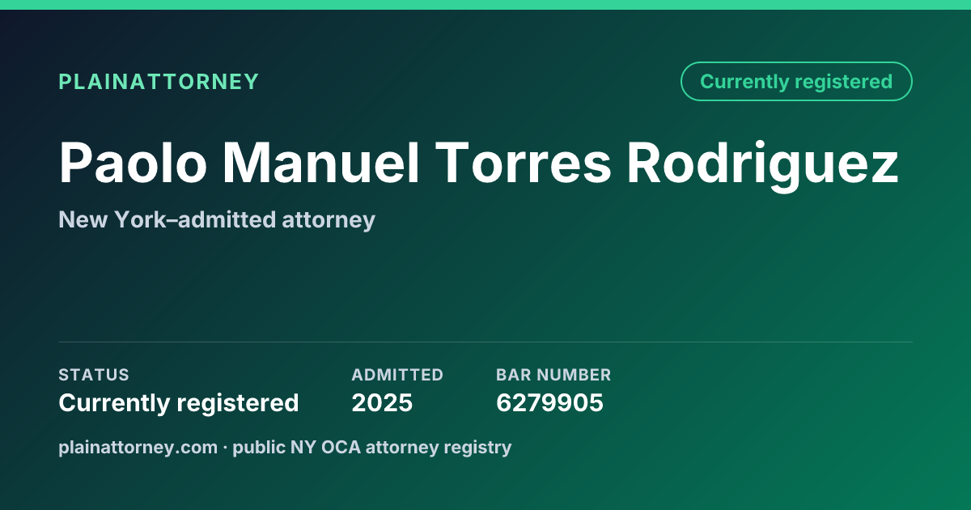Click the surname Torres in the heading

(524, 163)
